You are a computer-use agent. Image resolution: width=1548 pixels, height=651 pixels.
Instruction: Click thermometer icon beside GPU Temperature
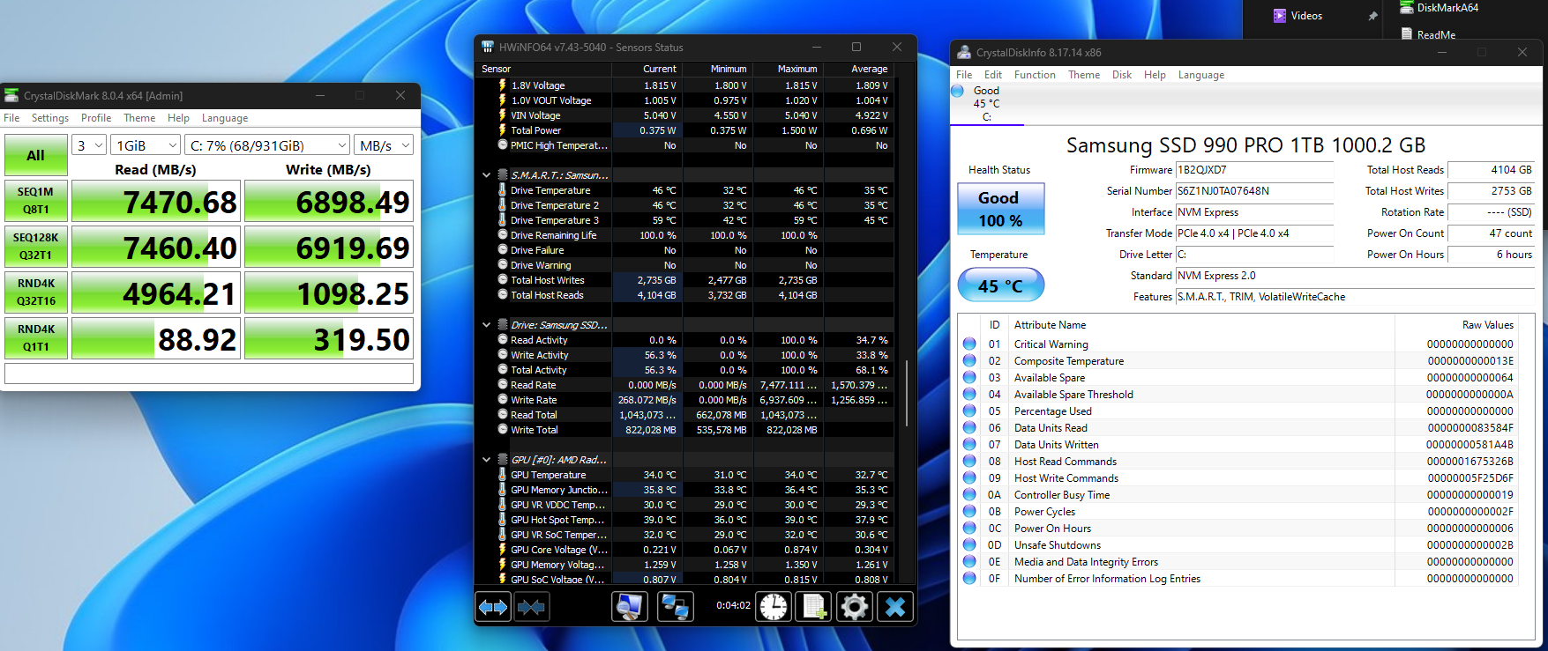[x=503, y=475]
